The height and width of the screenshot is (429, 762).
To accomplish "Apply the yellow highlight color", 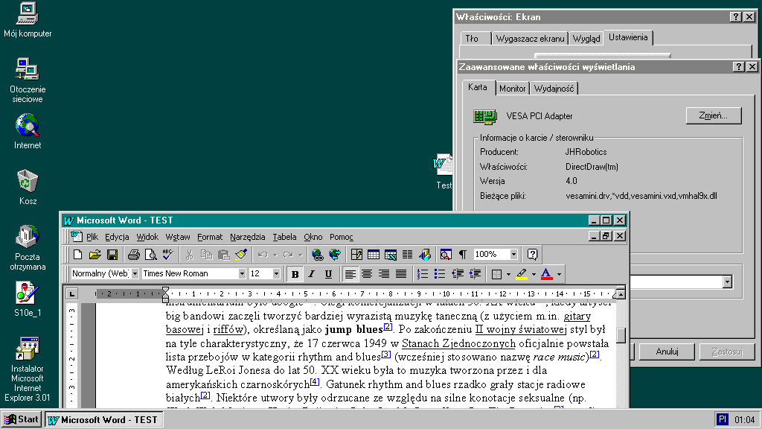I will 522,274.
